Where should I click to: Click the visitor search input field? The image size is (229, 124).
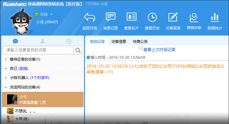tap(38, 50)
